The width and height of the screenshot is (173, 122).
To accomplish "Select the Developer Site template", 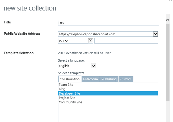I will (x=69, y=93).
